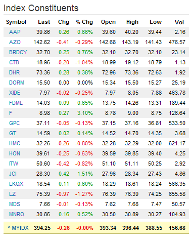The width and height of the screenshot is (192, 244).
Task: Select the HMC ticker link
Action: 15,143
